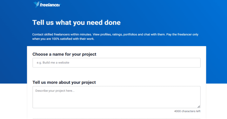The image size is (227, 119).
Task: Grab the description box resize handle
Action: pos(199,107)
